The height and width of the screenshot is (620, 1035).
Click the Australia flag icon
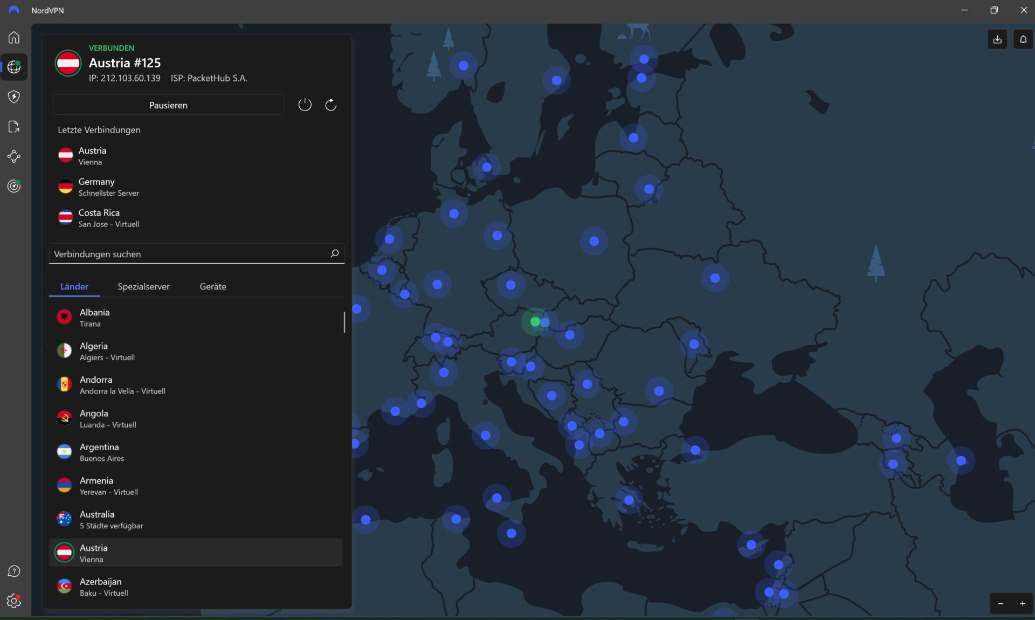[x=64, y=519]
